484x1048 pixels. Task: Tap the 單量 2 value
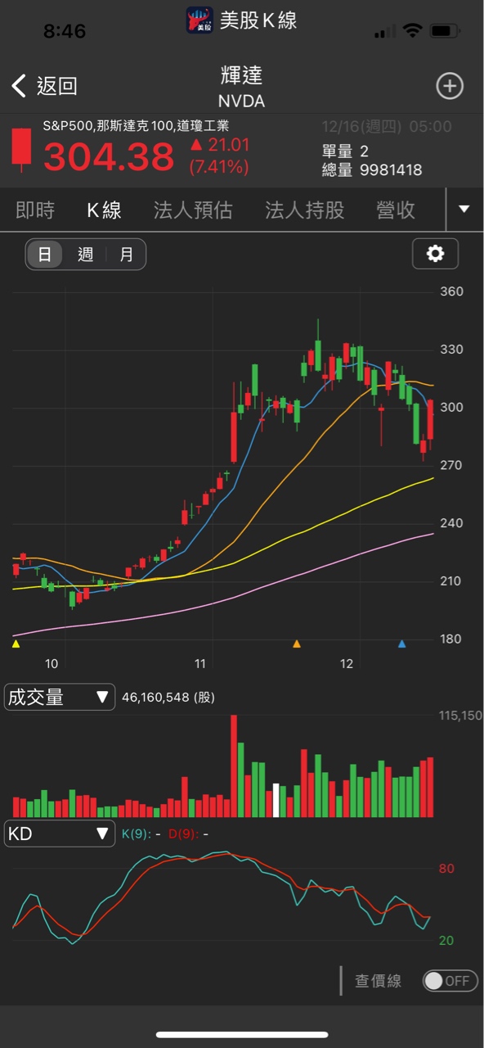coord(345,151)
